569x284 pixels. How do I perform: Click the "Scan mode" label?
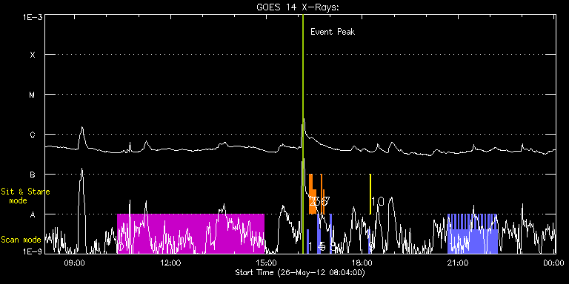[x=21, y=240]
